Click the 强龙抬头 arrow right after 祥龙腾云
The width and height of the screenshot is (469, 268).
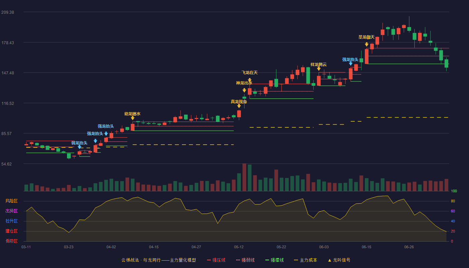(x=351, y=64)
